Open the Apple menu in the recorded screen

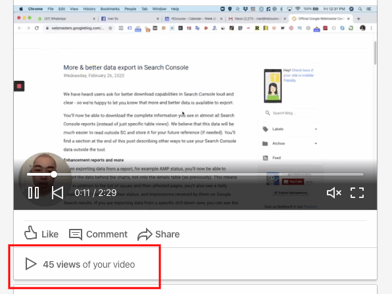click(x=21, y=9)
